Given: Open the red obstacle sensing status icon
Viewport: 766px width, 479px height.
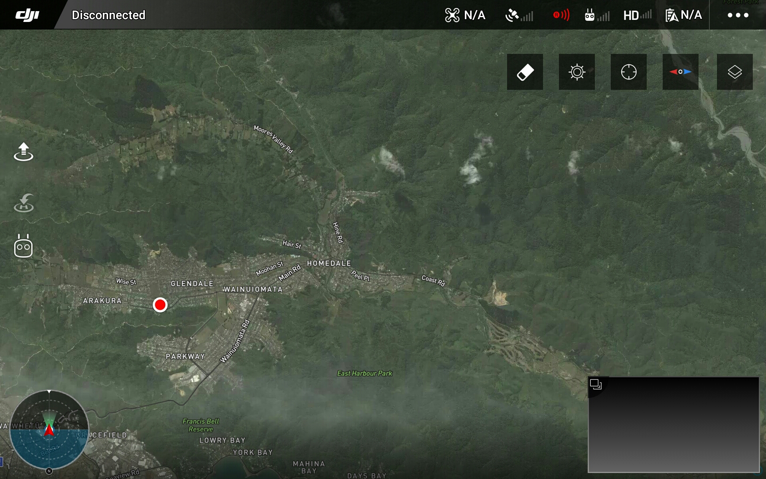Looking at the screenshot, I should point(561,15).
